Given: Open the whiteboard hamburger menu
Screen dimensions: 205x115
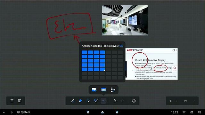Looking at the screenshot, I should (12, 101).
